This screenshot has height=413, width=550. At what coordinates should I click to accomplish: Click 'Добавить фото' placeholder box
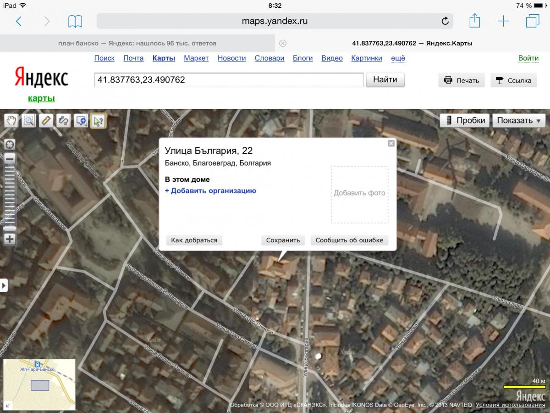point(359,194)
